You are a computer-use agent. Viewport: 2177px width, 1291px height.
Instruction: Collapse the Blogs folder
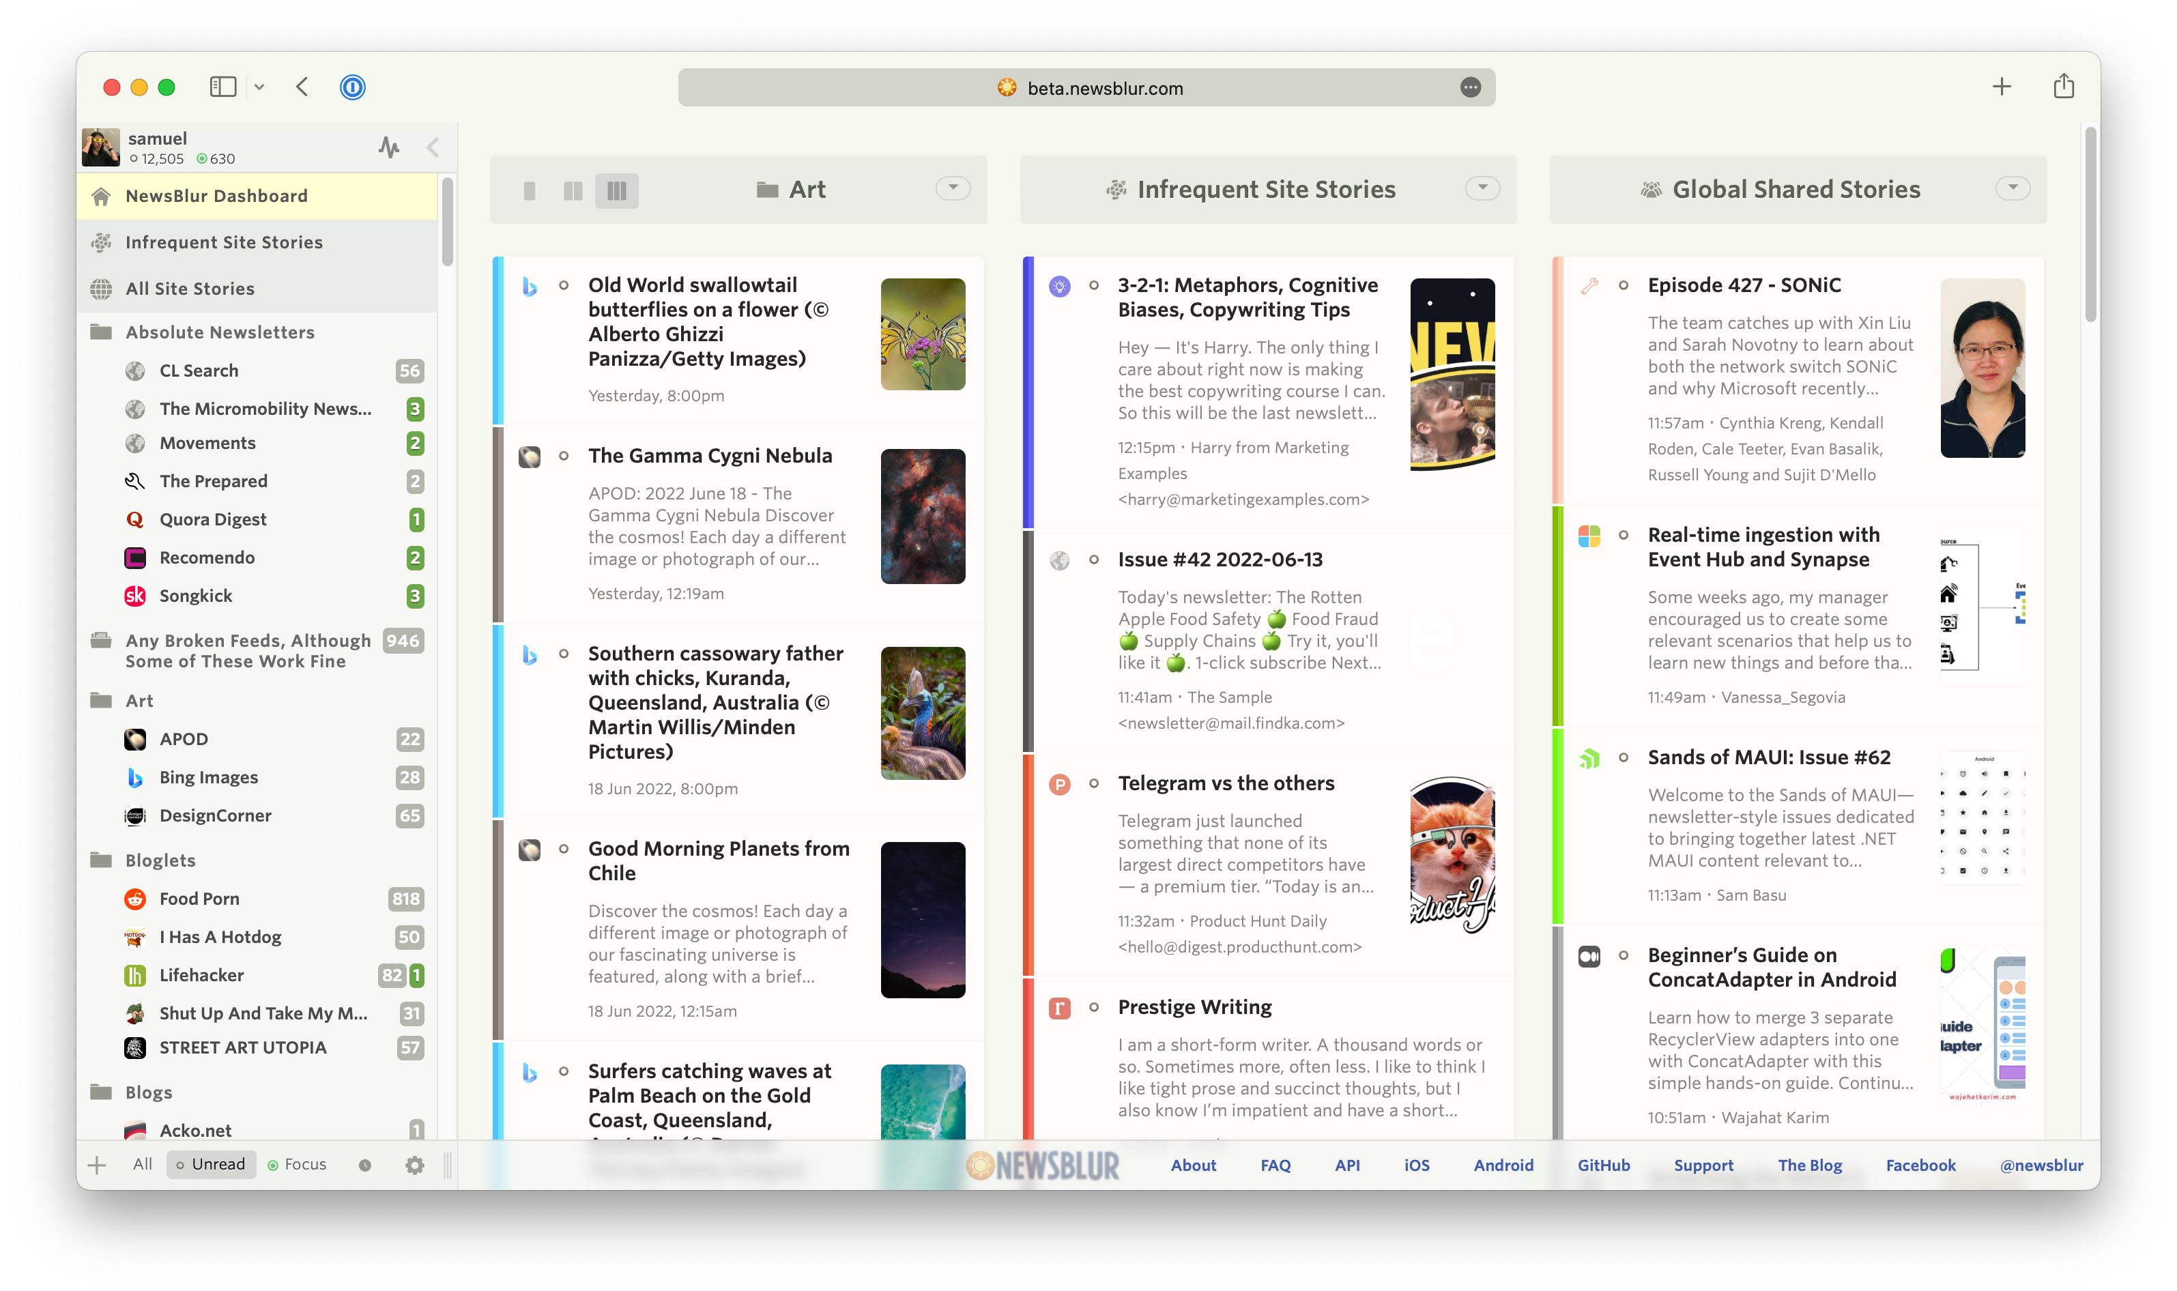101,1092
